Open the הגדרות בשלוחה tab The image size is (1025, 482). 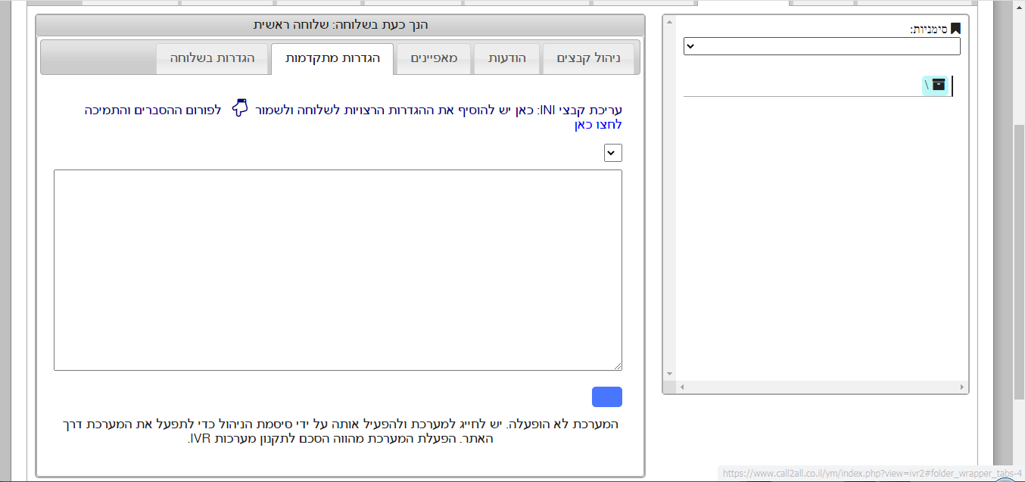(x=212, y=58)
